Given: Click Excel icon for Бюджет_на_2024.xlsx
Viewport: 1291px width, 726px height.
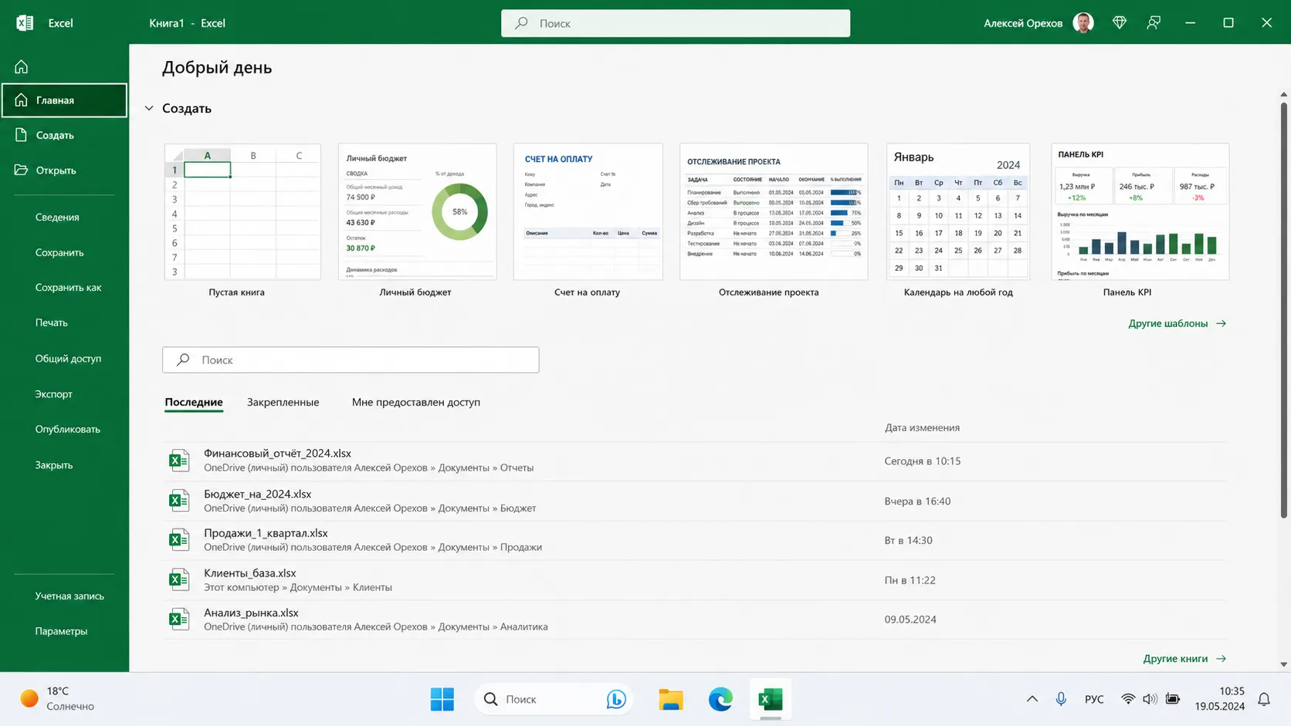Looking at the screenshot, I should [x=179, y=501].
